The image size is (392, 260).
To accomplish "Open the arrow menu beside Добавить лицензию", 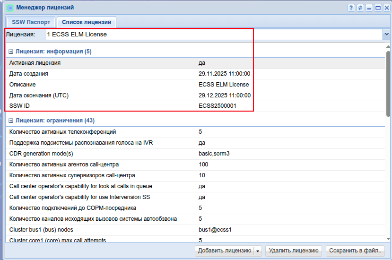I will 258,251.
